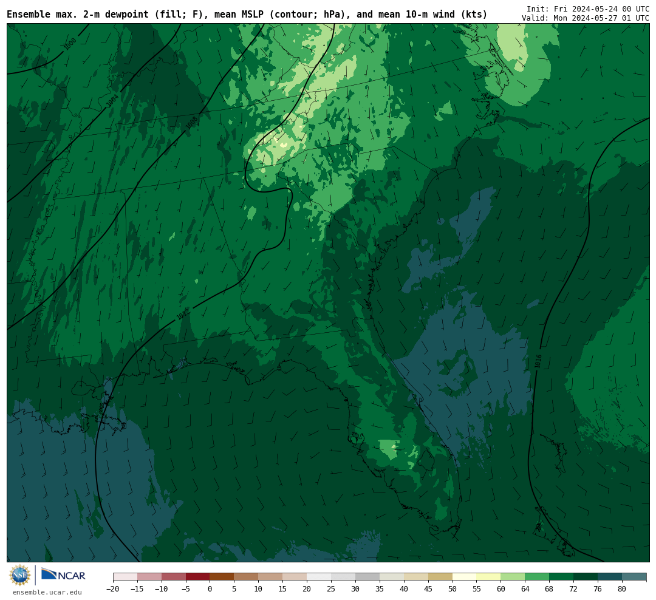Pick the 50 to 55 pale yellow swatch
Screen dimensions: 656x600
[465, 577]
